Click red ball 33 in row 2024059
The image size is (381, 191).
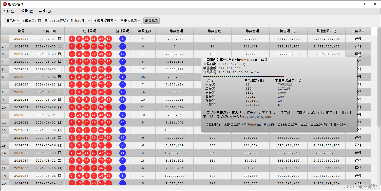(108, 145)
